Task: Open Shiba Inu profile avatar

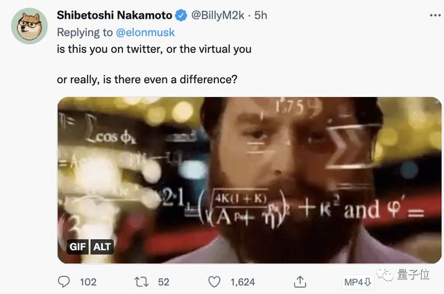Action: 29,26
